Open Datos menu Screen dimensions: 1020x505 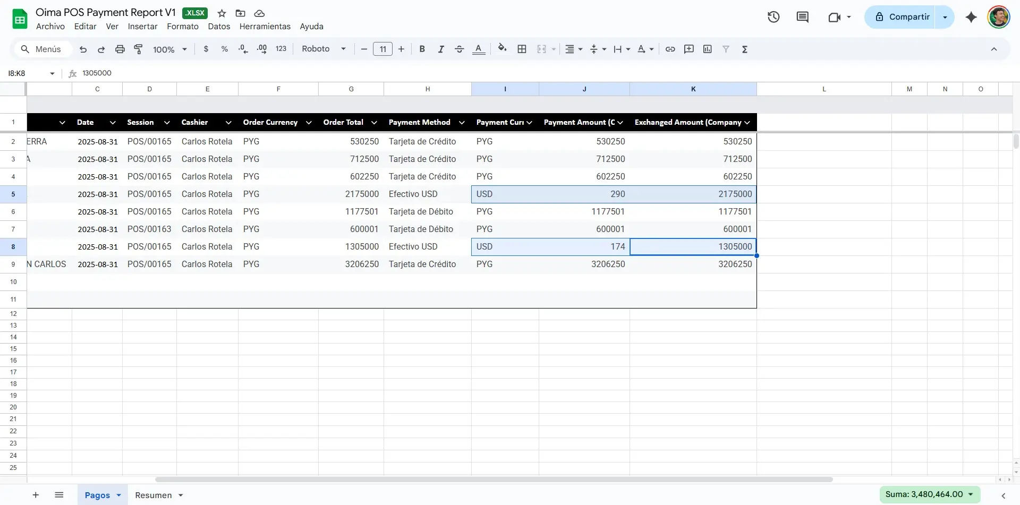pos(219,27)
